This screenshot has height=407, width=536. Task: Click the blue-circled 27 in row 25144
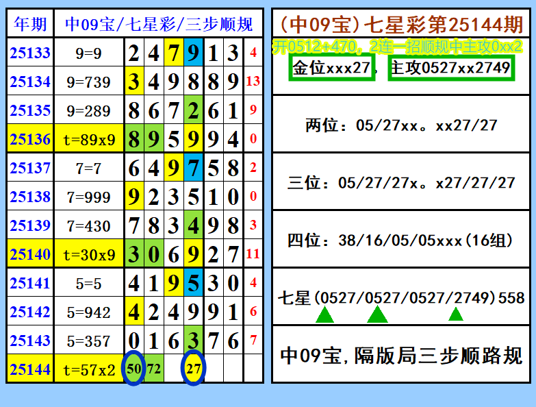pos(194,369)
